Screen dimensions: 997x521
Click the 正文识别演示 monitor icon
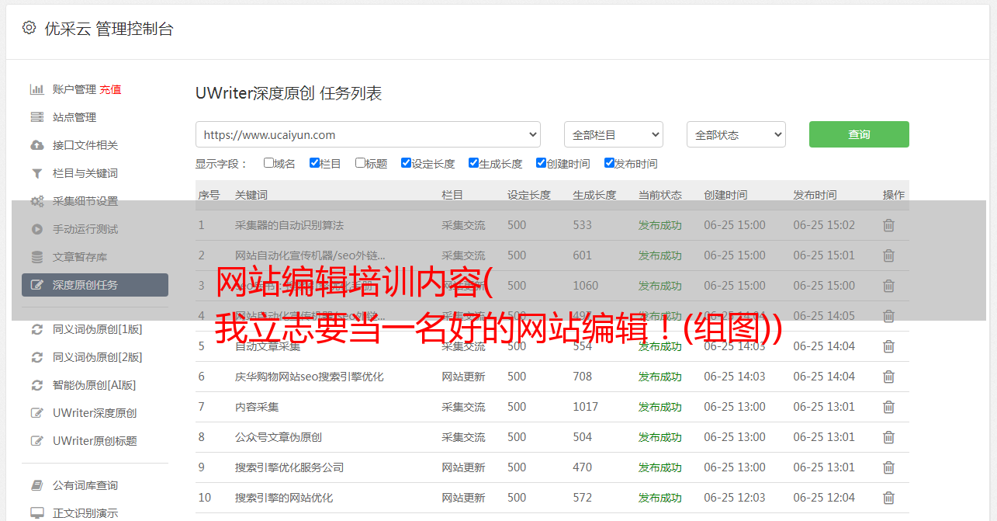pyautogui.click(x=36, y=513)
